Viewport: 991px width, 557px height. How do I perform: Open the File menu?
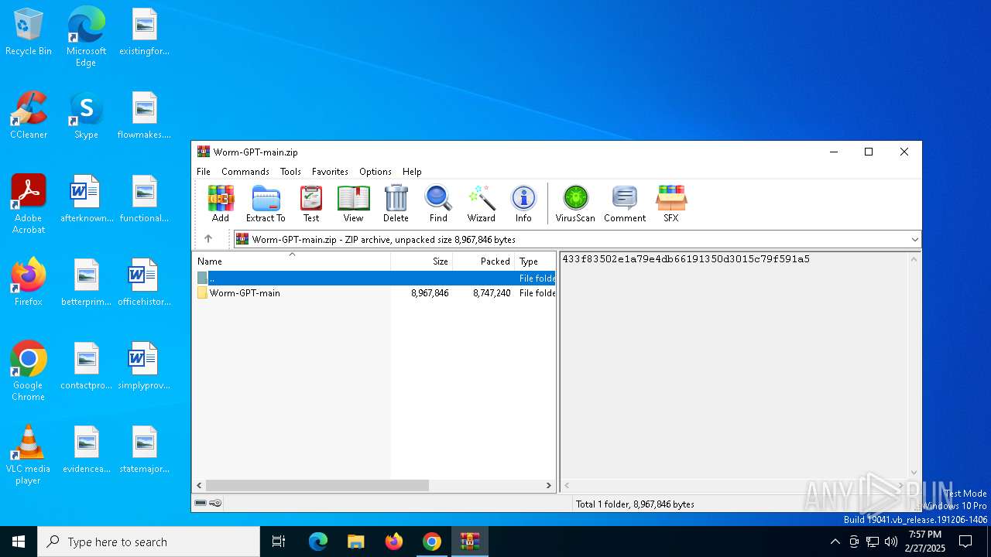tap(204, 172)
